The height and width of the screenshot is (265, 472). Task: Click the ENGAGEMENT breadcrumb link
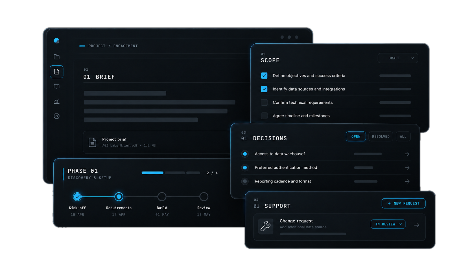pos(125,46)
